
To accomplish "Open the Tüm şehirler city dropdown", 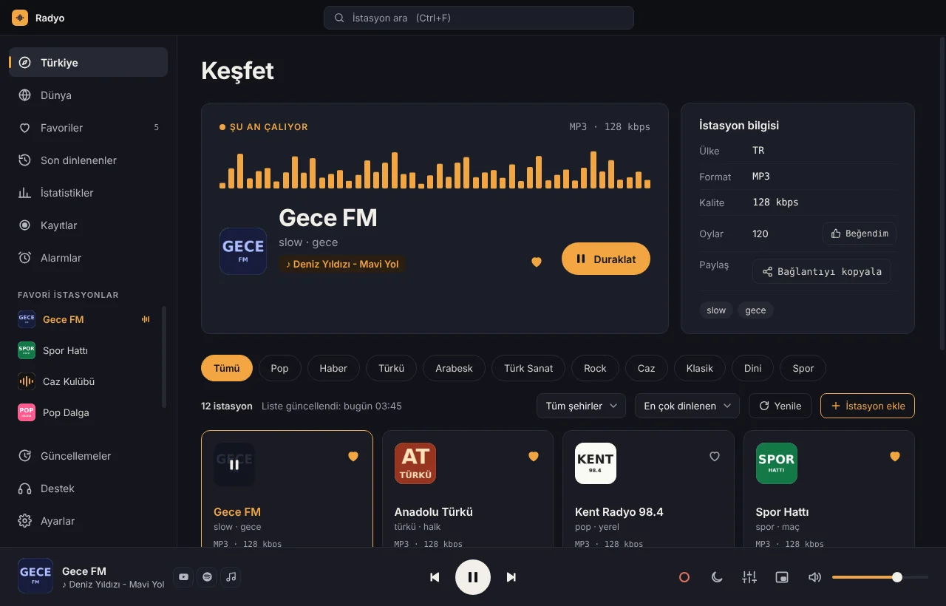I will coord(581,406).
